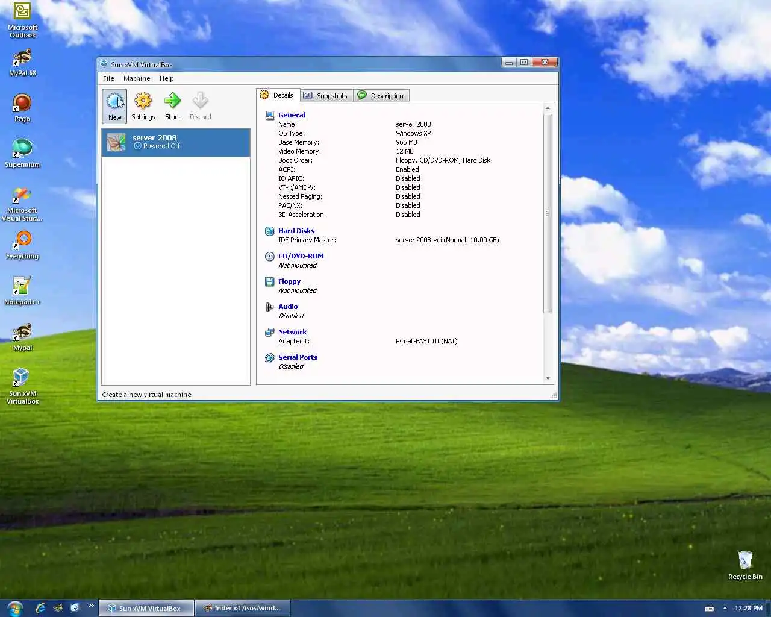Click the Windows XP OS type value

coord(413,133)
